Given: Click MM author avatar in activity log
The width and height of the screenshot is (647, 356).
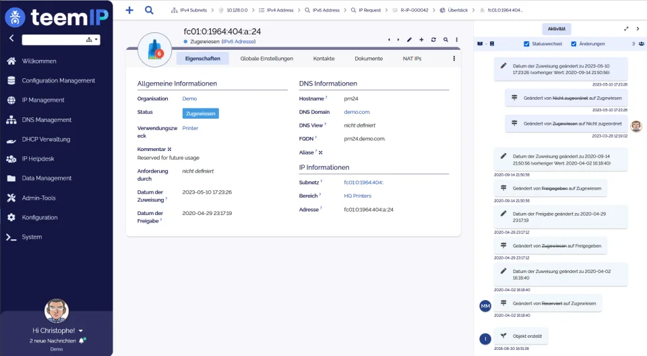Looking at the screenshot, I should tap(485, 306).
